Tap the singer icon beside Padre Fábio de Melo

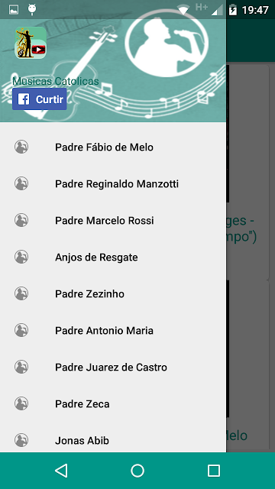click(x=21, y=147)
